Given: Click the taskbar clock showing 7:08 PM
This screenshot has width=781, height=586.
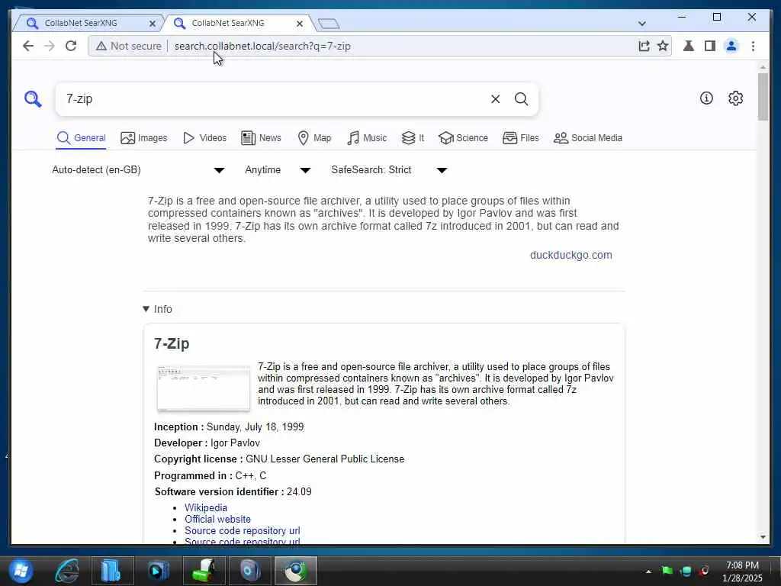Looking at the screenshot, I should pos(742,572).
